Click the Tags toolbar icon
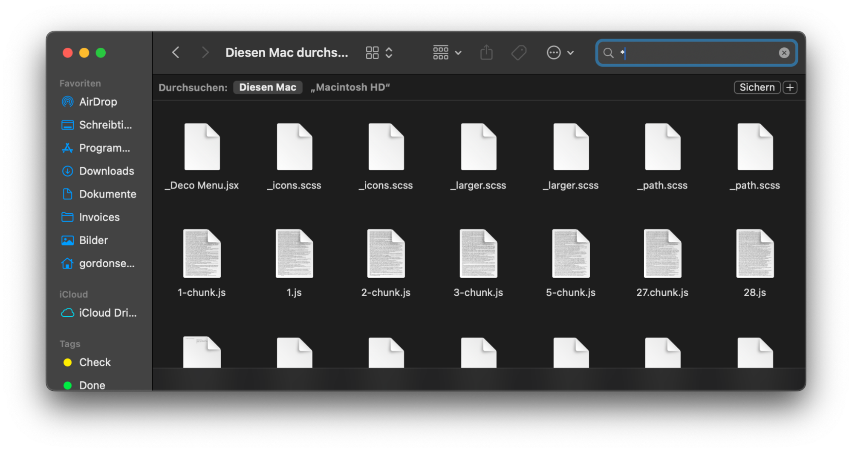Viewport: 852px width, 452px height. (x=519, y=53)
